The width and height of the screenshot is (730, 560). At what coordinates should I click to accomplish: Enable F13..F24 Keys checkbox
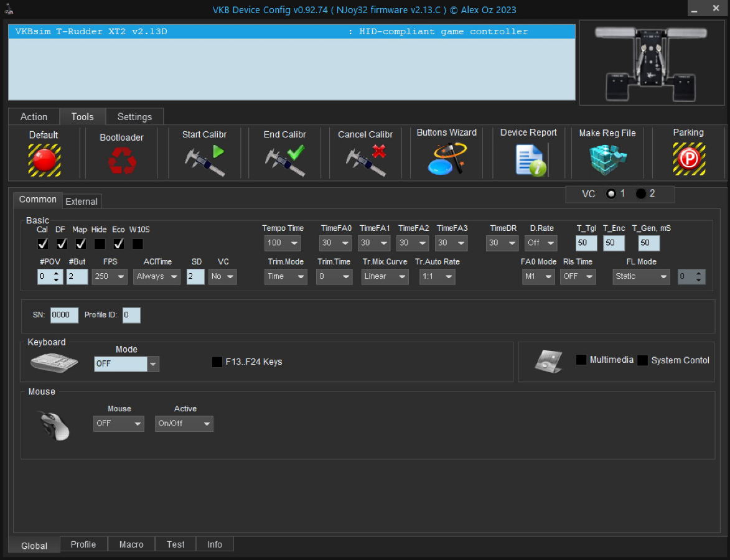click(x=217, y=362)
